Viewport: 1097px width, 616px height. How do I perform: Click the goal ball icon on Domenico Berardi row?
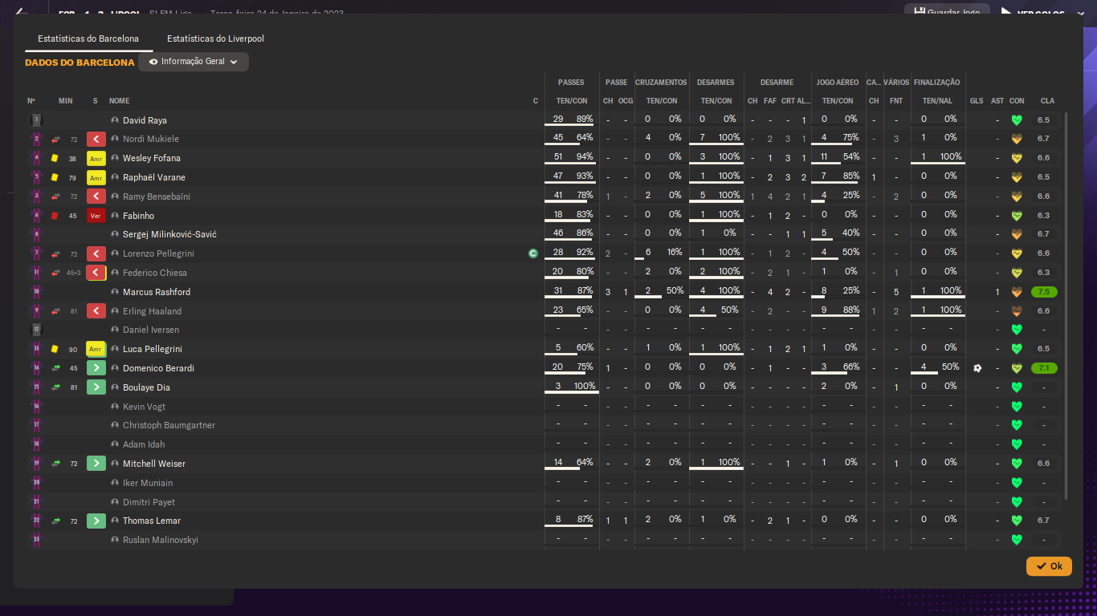[x=977, y=368]
